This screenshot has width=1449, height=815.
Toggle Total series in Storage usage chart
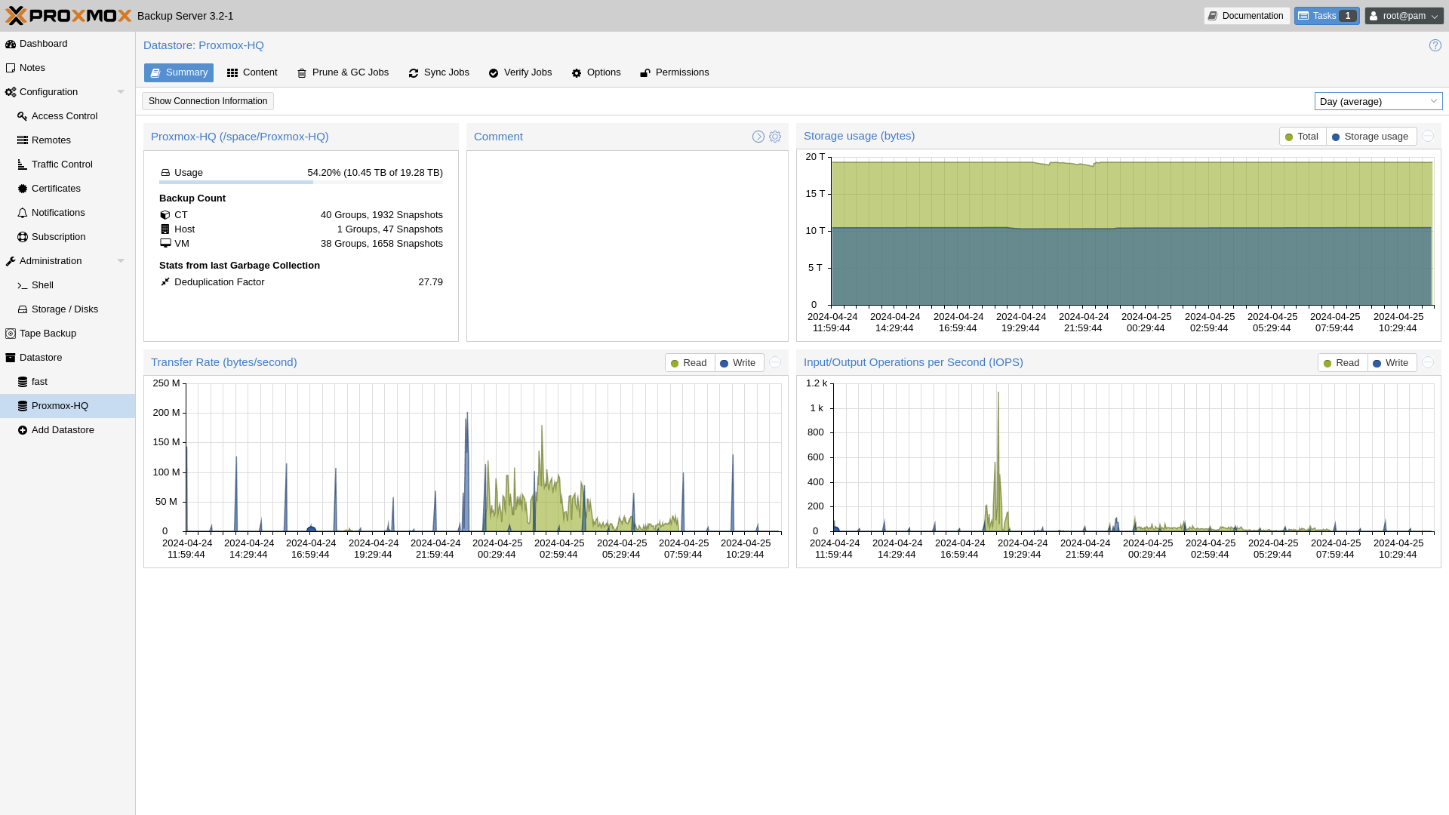(x=1302, y=137)
